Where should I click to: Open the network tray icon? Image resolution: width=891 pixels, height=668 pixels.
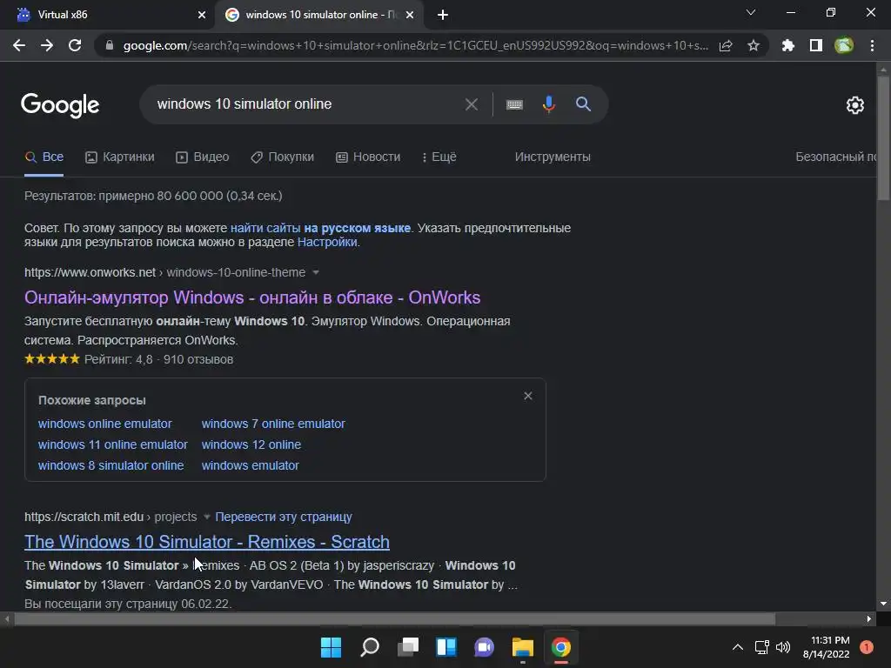(x=761, y=647)
